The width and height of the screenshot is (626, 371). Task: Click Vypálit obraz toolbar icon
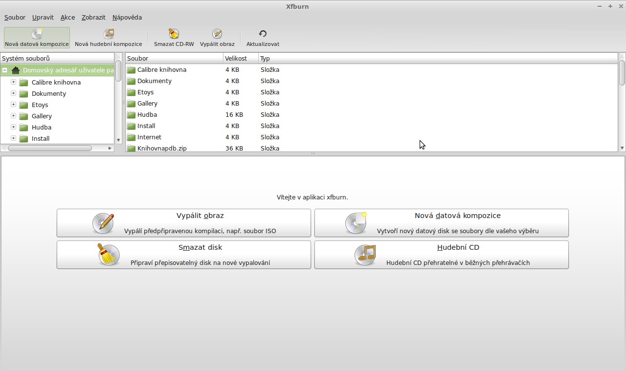pyautogui.click(x=217, y=34)
